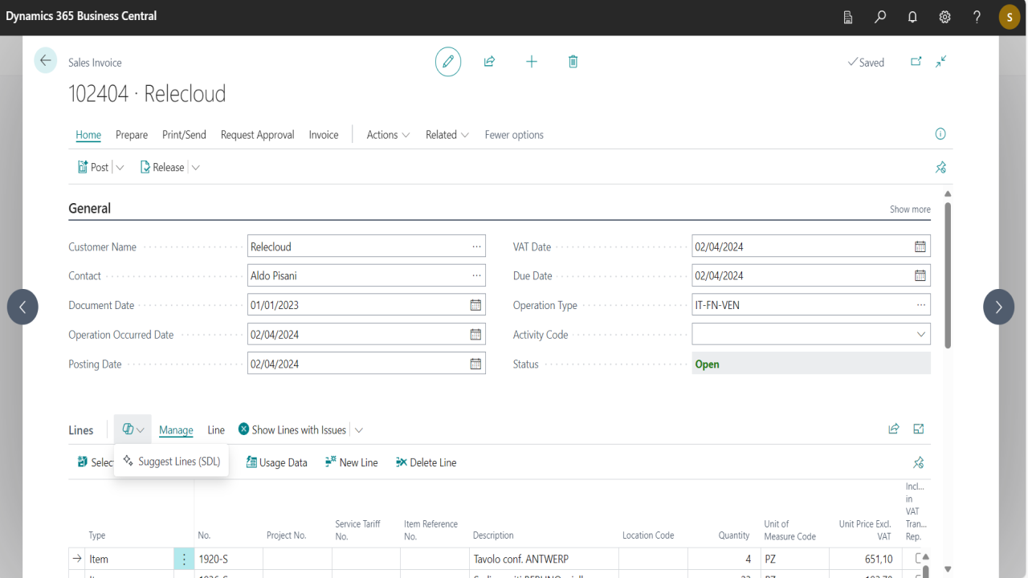The width and height of the screenshot is (1028, 578).
Task: Toggle VAT Tran. Rep. checkbox for 1920-S
Action: (918, 558)
